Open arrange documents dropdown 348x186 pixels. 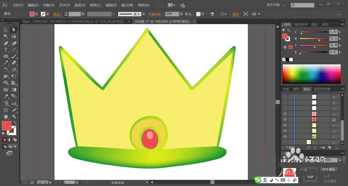[x=171, y=5]
